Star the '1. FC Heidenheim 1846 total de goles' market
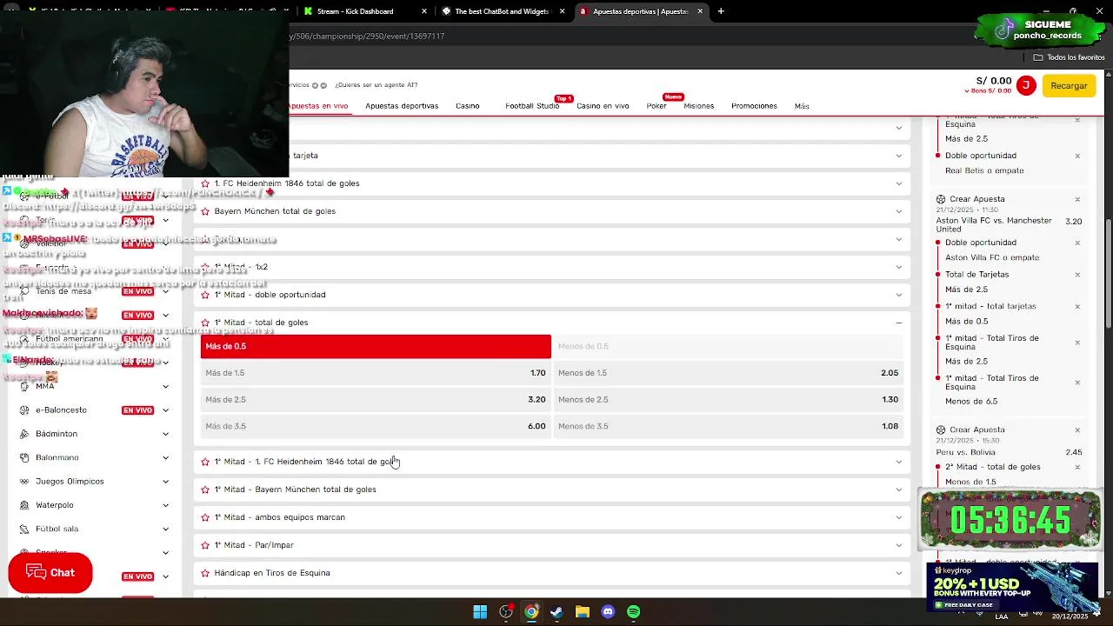 [x=205, y=183]
